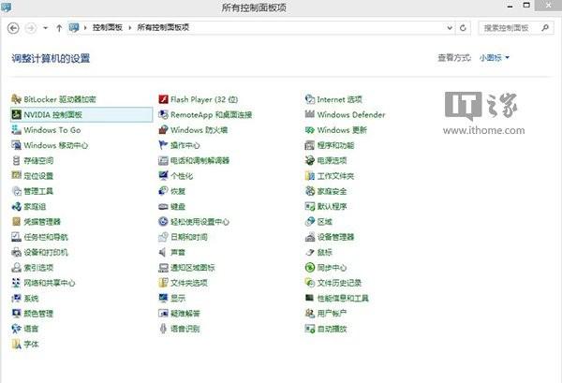Open the 电话和调制解调器 link
This screenshot has height=383, width=562.
click(200, 160)
